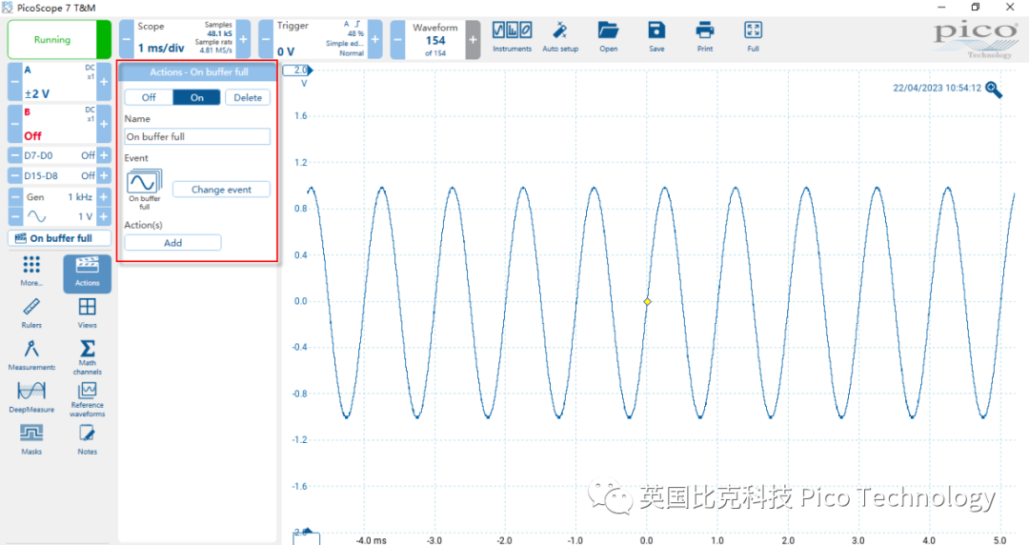
Task: Open the Masks tool
Action: pos(31,439)
